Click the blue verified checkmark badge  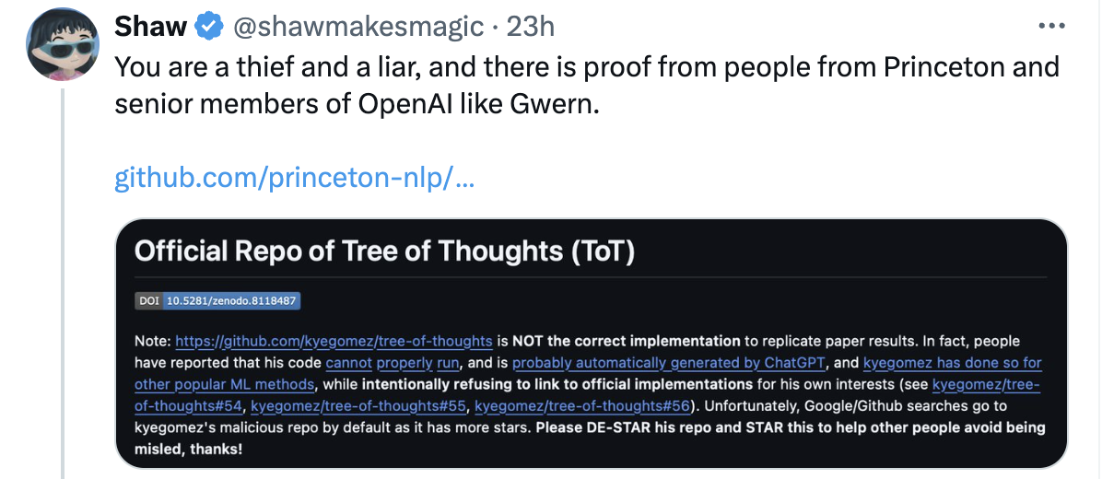pos(208,28)
